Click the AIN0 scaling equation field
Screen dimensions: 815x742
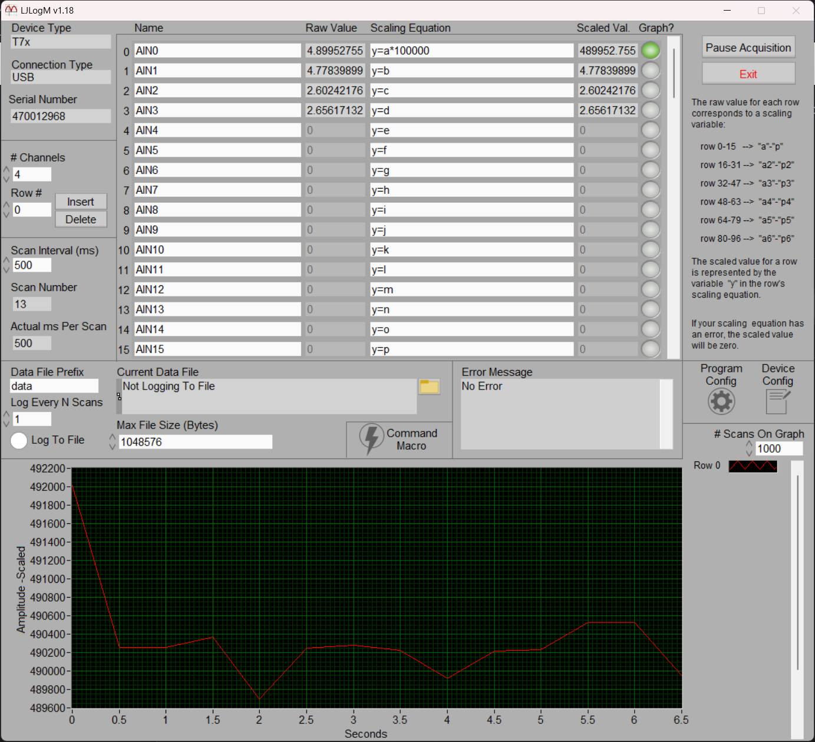471,51
